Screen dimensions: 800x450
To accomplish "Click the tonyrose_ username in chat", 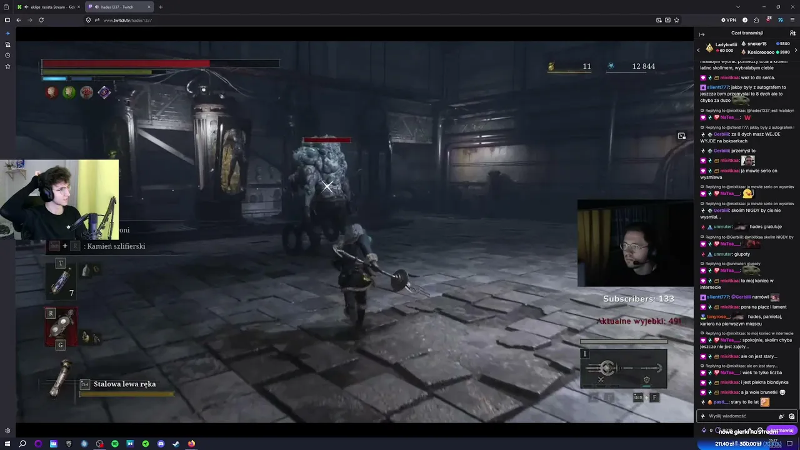I will [x=718, y=317].
